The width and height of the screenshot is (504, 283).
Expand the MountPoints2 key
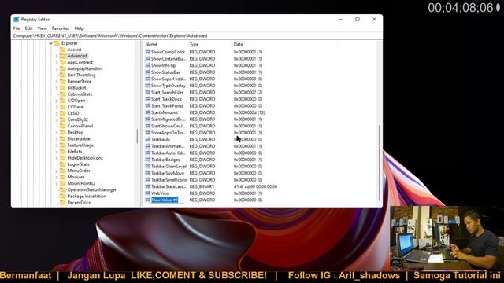point(57,183)
